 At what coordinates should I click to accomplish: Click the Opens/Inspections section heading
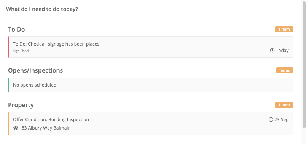35,70
